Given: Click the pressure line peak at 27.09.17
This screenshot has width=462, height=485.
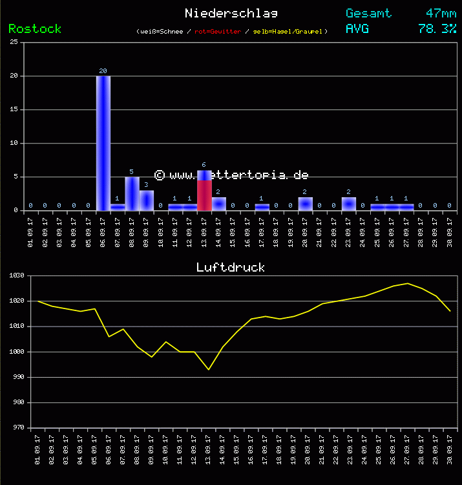Looking at the screenshot, I should click(x=408, y=283).
